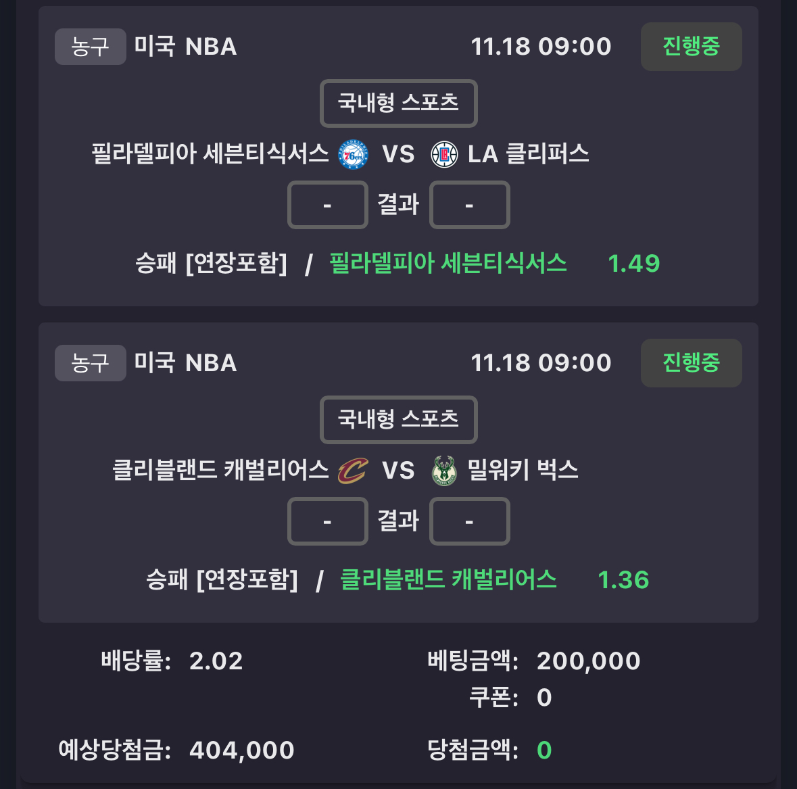The width and height of the screenshot is (797, 789).
Task: Click the 예상당첨금 404,000 value
Action: tap(241, 750)
